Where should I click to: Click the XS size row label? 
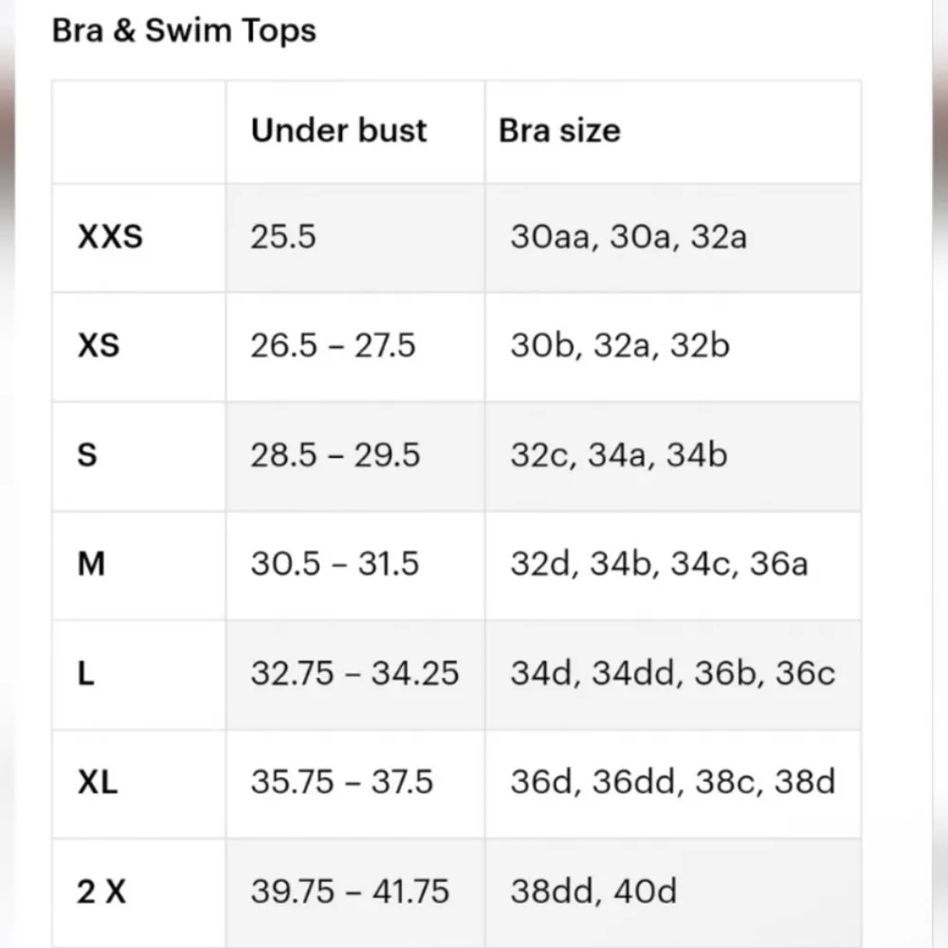point(99,345)
